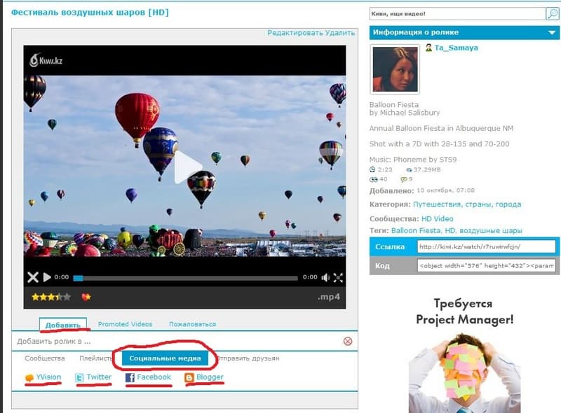The image size is (561, 413).
Task: Share video to Facebook
Action: 148,377
